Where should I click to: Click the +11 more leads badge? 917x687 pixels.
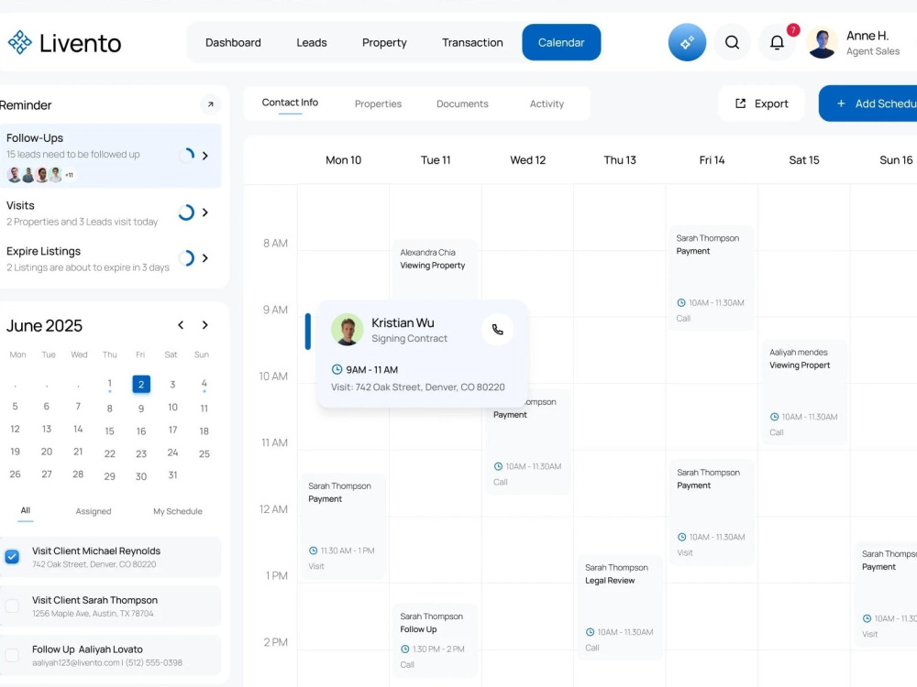[x=69, y=175]
